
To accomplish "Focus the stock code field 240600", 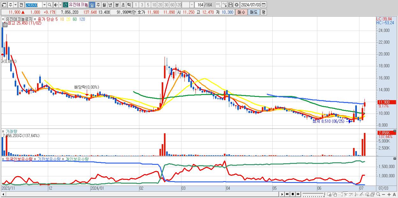I will 33,5.
